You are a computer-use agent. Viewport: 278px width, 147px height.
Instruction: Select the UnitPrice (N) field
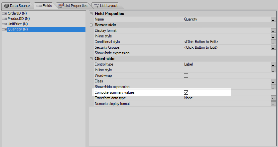point(18,24)
